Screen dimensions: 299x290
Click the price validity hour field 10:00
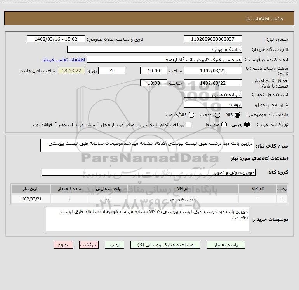click(154, 83)
